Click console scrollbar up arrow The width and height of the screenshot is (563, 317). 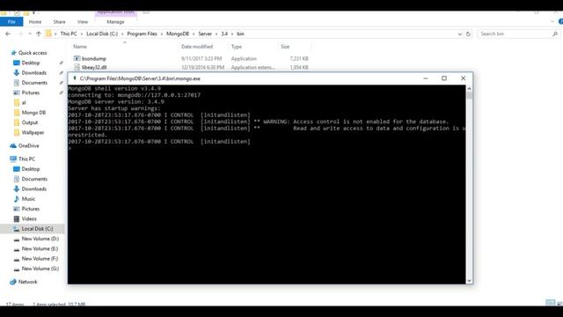click(469, 88)
